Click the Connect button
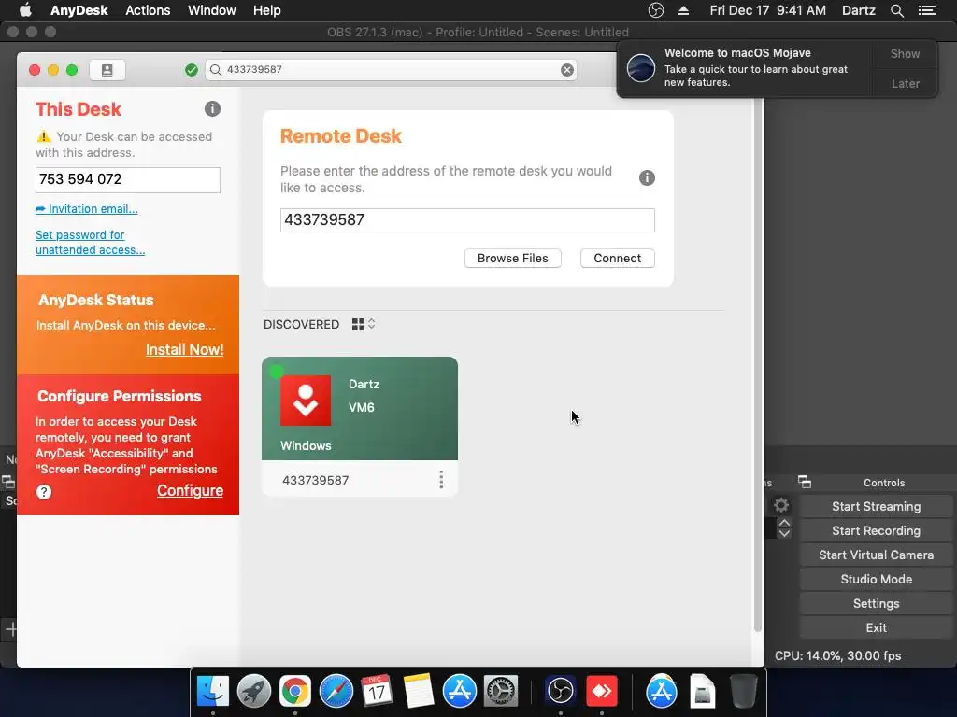Image resolution: width=957 pixels, height=717 pixels. [x=617, y=259]
